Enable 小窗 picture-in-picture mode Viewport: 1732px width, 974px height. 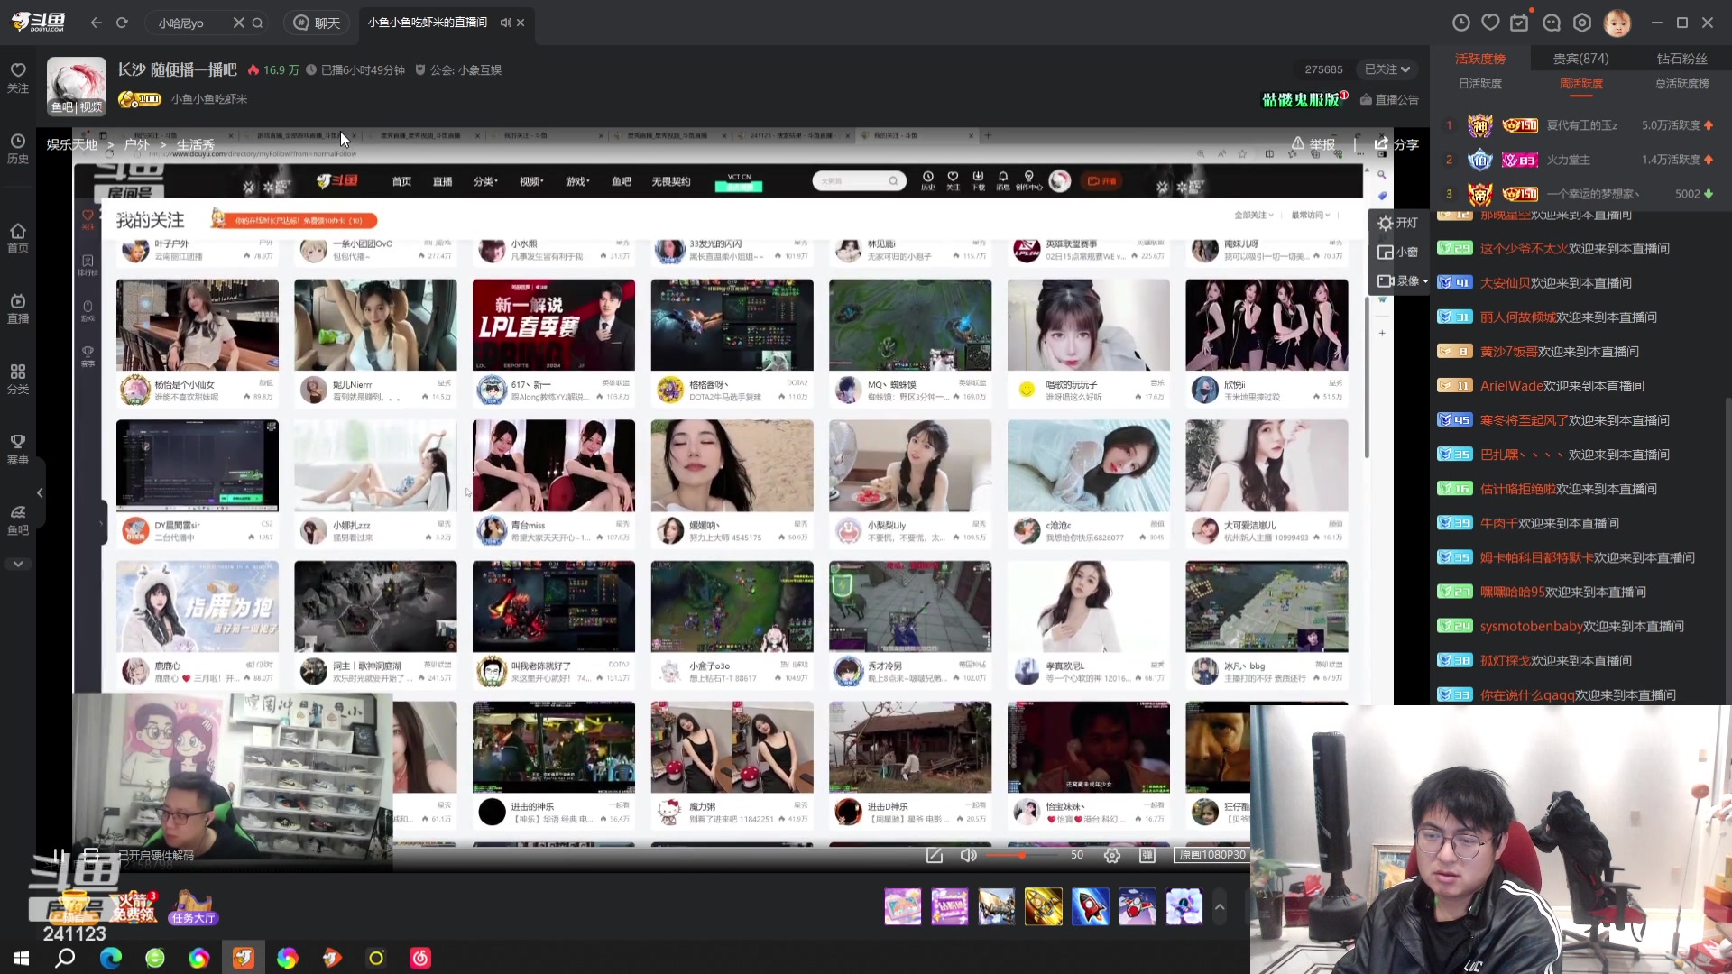1397,253
